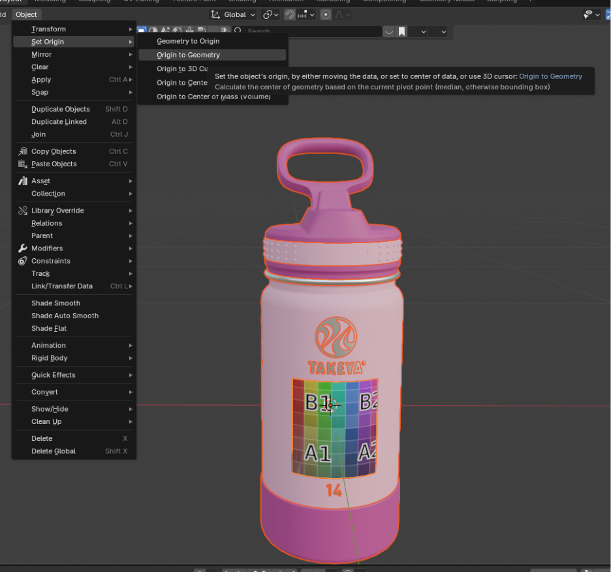Apply Shade Auto Smooth
The image size is (611, 572).
tap(74, 316)
